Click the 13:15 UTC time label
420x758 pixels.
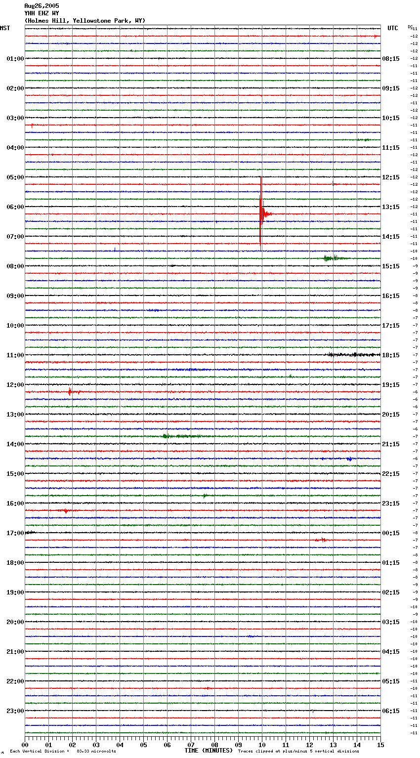(391, 207)
